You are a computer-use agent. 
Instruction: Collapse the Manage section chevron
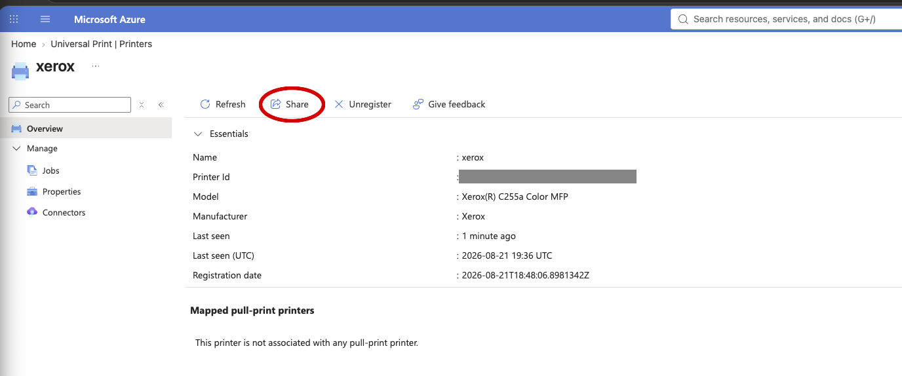coord(16,149)
